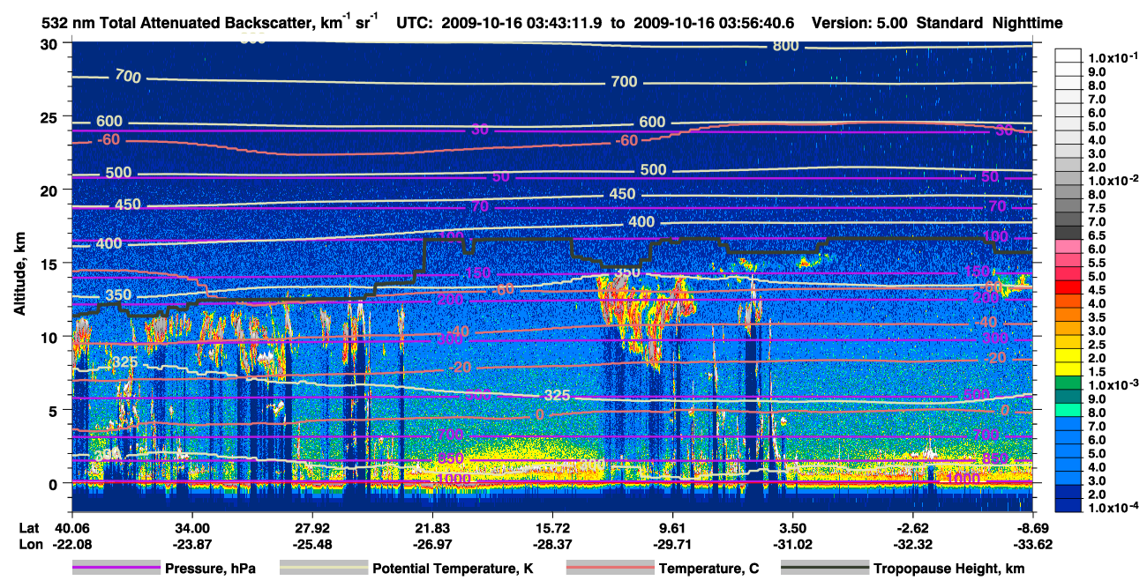Click the longitude value -22.08
1147x588 pixels.
(72, 544)
